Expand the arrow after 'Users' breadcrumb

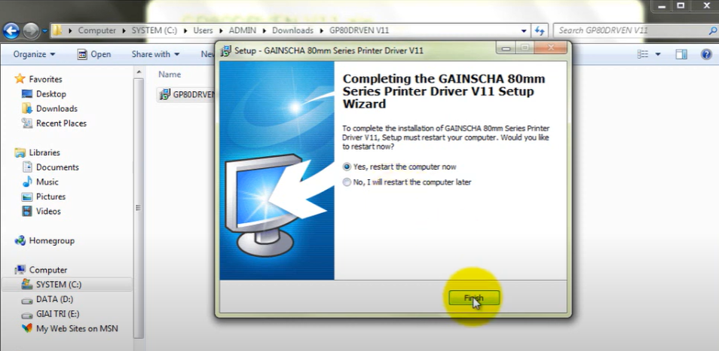point(221,31)
